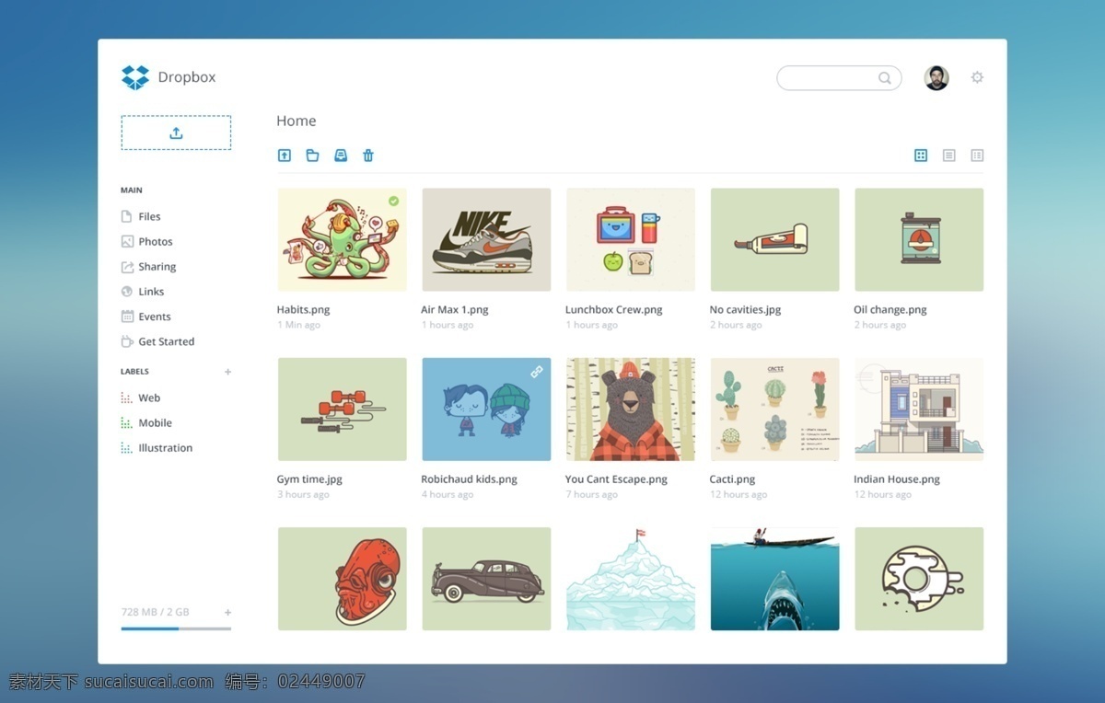This screenshot has height=703, width=1105.
Task: Click the Lunchbox Crew.png file name
Action: click(614, 310)
